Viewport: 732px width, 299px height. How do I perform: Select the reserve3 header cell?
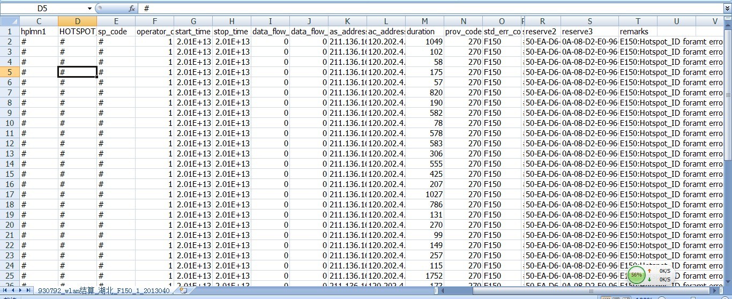(x=589, y=32)
